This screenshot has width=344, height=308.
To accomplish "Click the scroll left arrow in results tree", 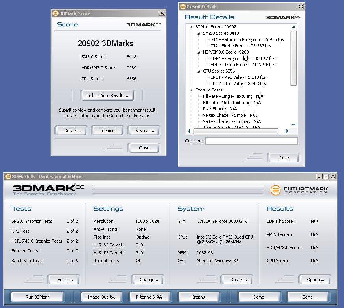I will tap(189, 131).
